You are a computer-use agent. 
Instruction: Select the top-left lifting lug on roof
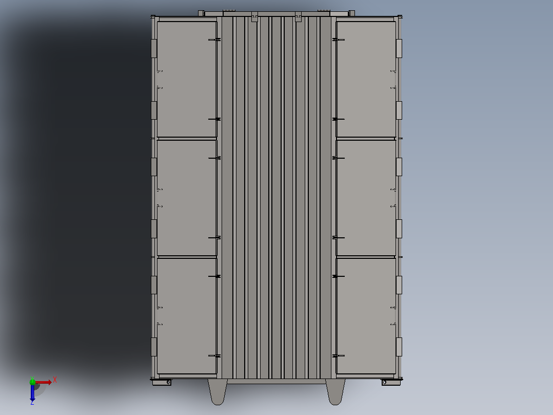(201, 13)
